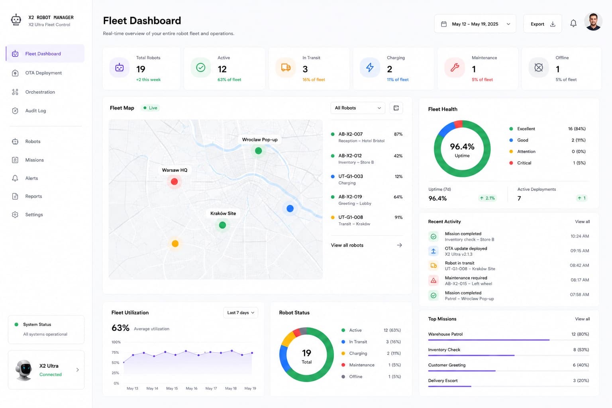Click the Wroclaw Pop-up green map marker
Image resolution: width=612 pixels, height=408 pixels.
coord(258,151)
